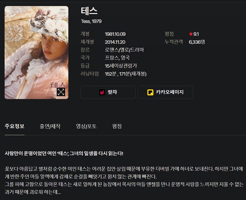
Task: Click the release date 1981.10.09
Action: (x=115, y=34)
